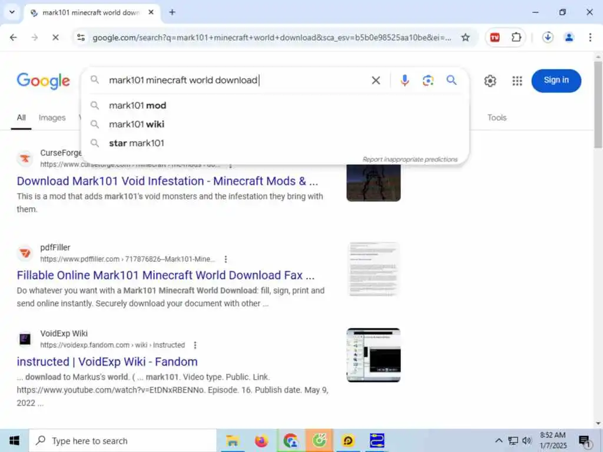Choose suggestion 'mark101 wiki'

pos(276,124)
